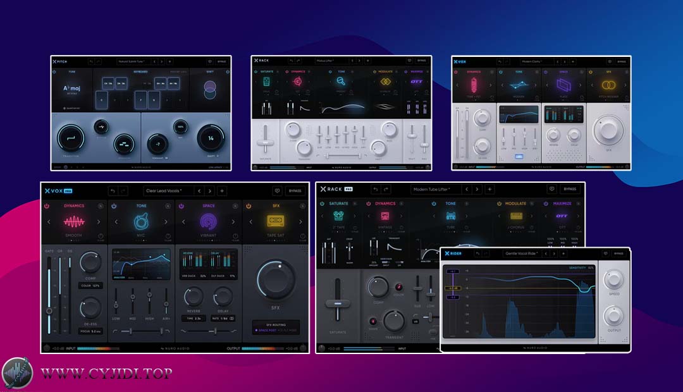The width and height of the screenshot is (683, 392).
Task: Open the comment icon in Xrack Pro header
Action: click(x=551, y=189)
